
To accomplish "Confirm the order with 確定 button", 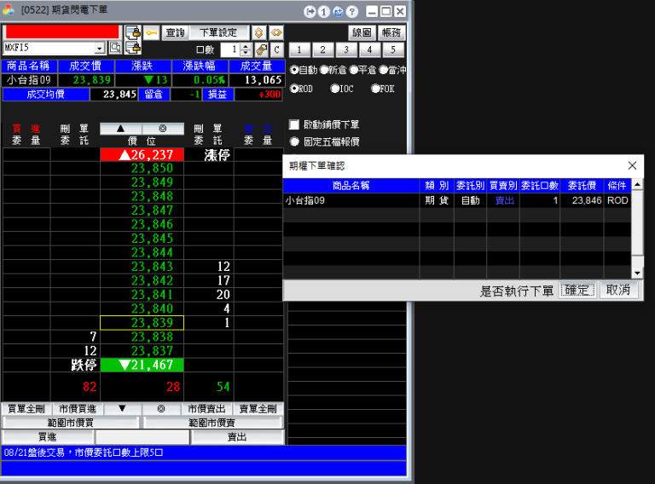I will tap(577, 291).
